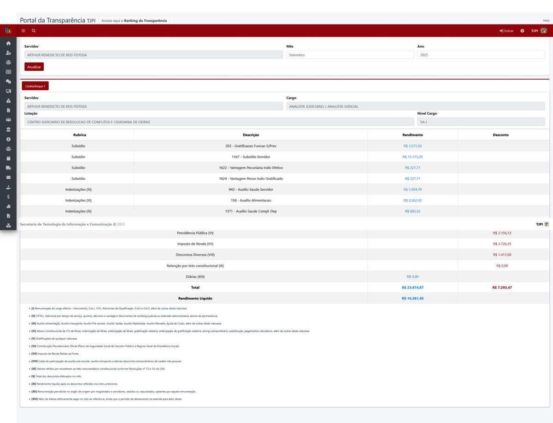Open the Mês dropdown showing Setembro

tap(350, 55)
